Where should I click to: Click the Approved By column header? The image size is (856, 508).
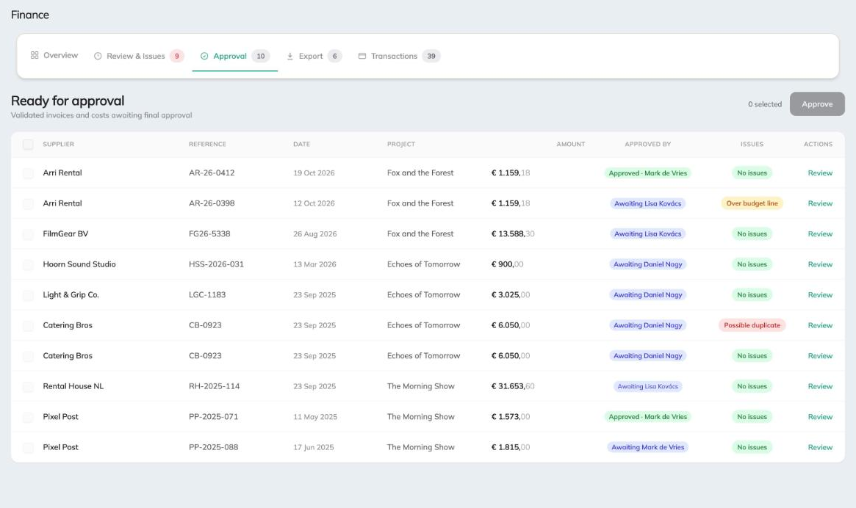tap(647, 144)
